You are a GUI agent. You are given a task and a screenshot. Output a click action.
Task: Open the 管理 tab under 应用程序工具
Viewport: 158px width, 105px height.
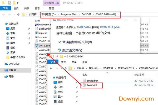(51, 8)
